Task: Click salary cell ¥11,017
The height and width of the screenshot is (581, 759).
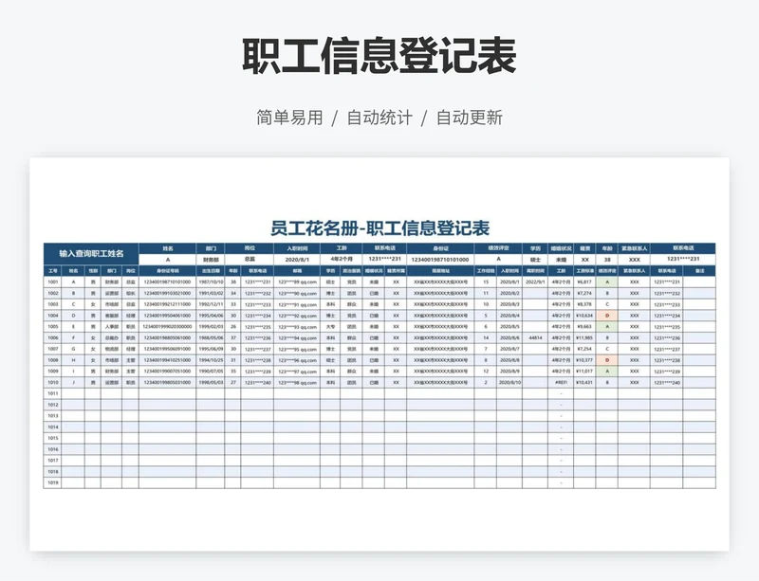Action: coord(584,371)
